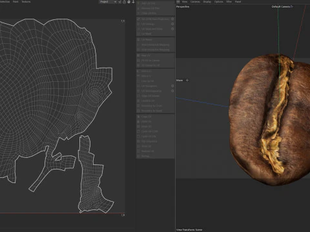Click the coffee bean model in viewport
This screenshot has width=310, height=232.
point(269,121)
